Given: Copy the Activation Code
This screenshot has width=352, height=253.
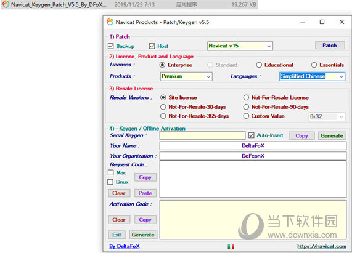Looking at the screenshot, I should coord(145,220).
